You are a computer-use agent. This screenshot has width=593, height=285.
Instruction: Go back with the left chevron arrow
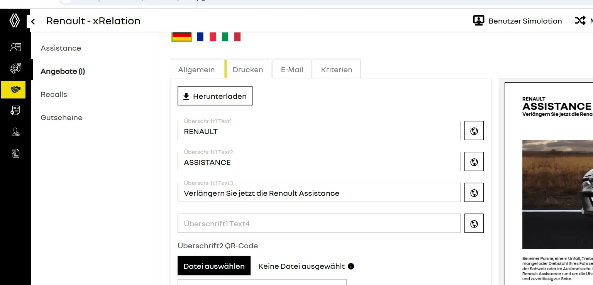33,22
